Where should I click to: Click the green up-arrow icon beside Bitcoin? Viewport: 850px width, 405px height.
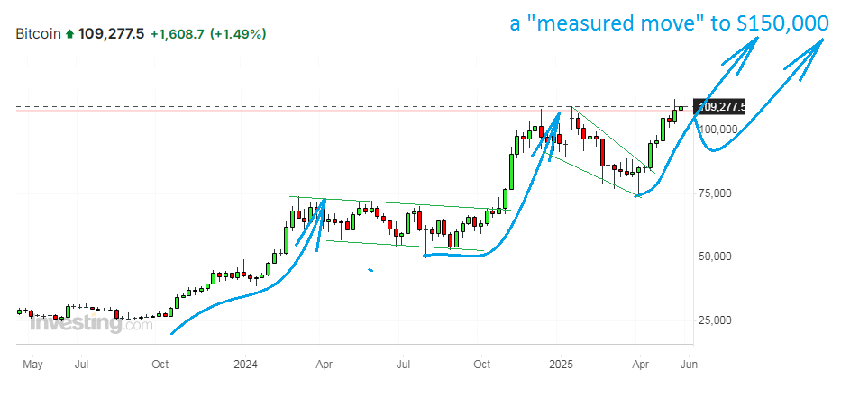click(69, 34)
